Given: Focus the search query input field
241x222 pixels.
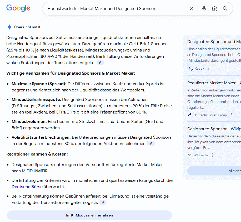Looking at the screenshot, I should 117,9.
